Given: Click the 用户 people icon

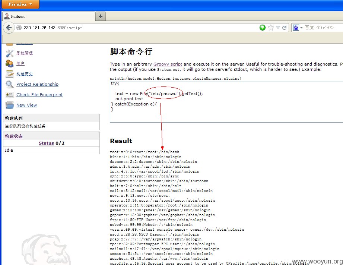Looking at the screenshot, I should tap(10, 63).
